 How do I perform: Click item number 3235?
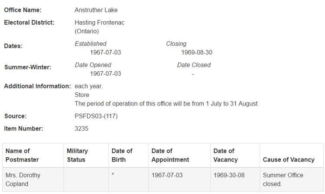[x=81, y=128]
